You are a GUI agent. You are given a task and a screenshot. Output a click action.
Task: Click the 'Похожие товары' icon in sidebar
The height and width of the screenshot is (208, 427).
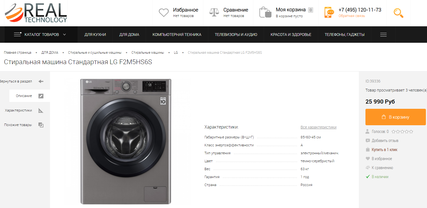[x=41, y=125]
